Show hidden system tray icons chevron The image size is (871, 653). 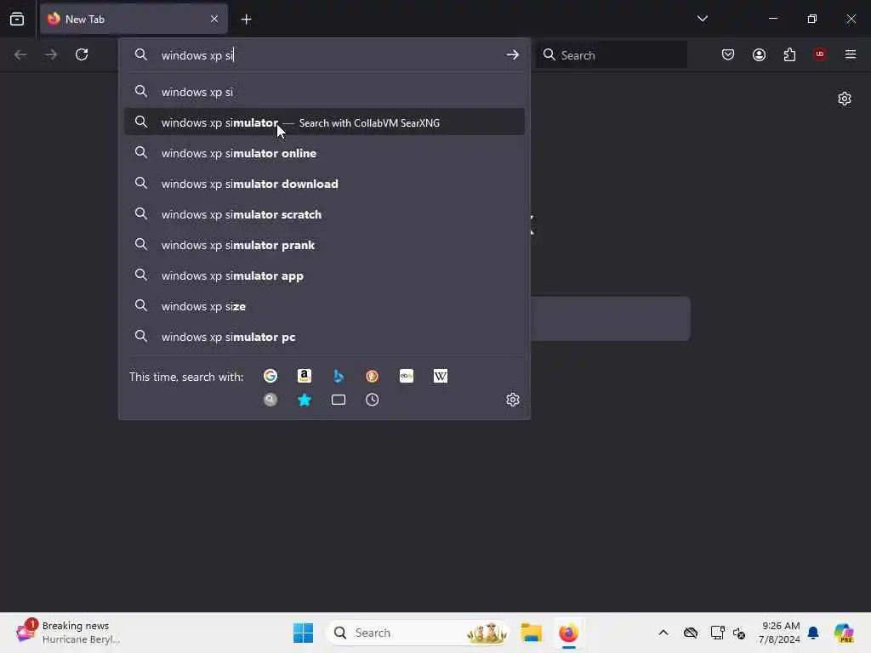click(x=663, y=633)
